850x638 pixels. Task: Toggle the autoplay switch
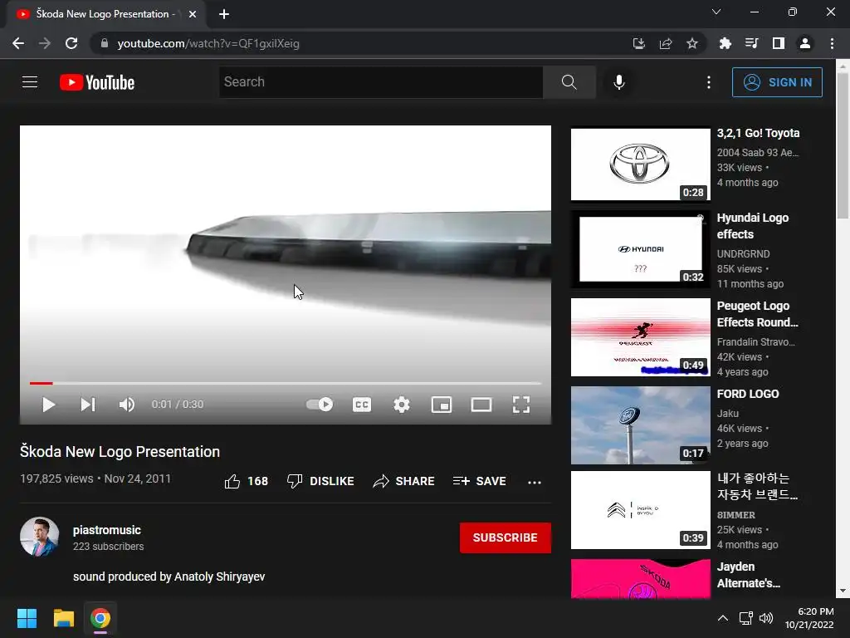pos(320,405)
